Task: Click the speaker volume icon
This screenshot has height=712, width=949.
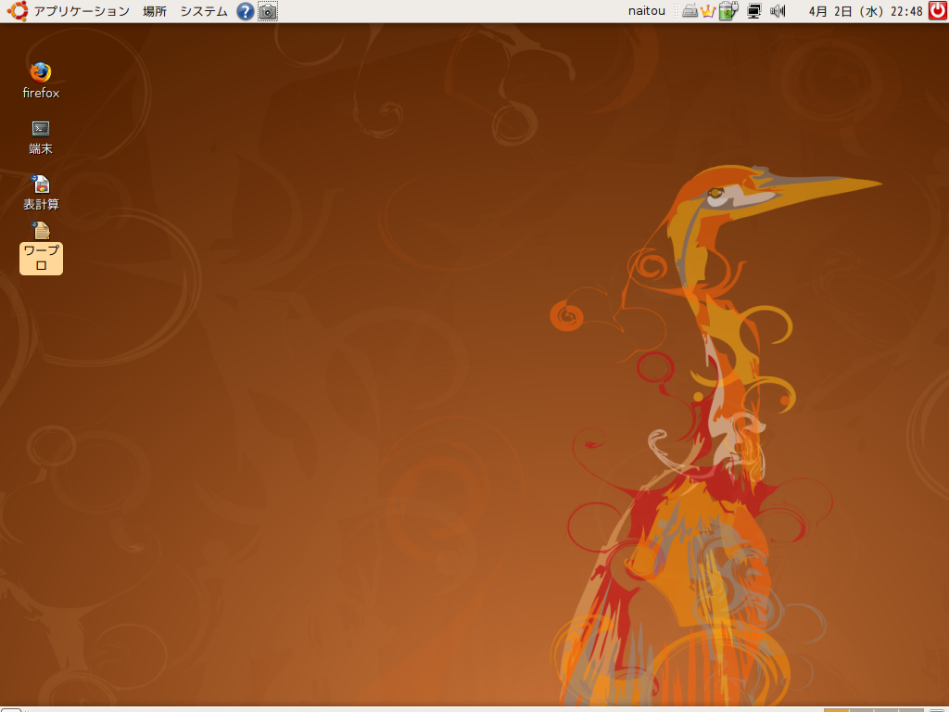Action: (778, 11)
